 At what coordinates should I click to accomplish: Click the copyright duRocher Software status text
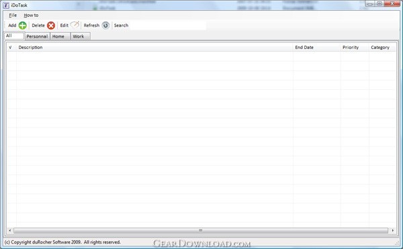62,242
